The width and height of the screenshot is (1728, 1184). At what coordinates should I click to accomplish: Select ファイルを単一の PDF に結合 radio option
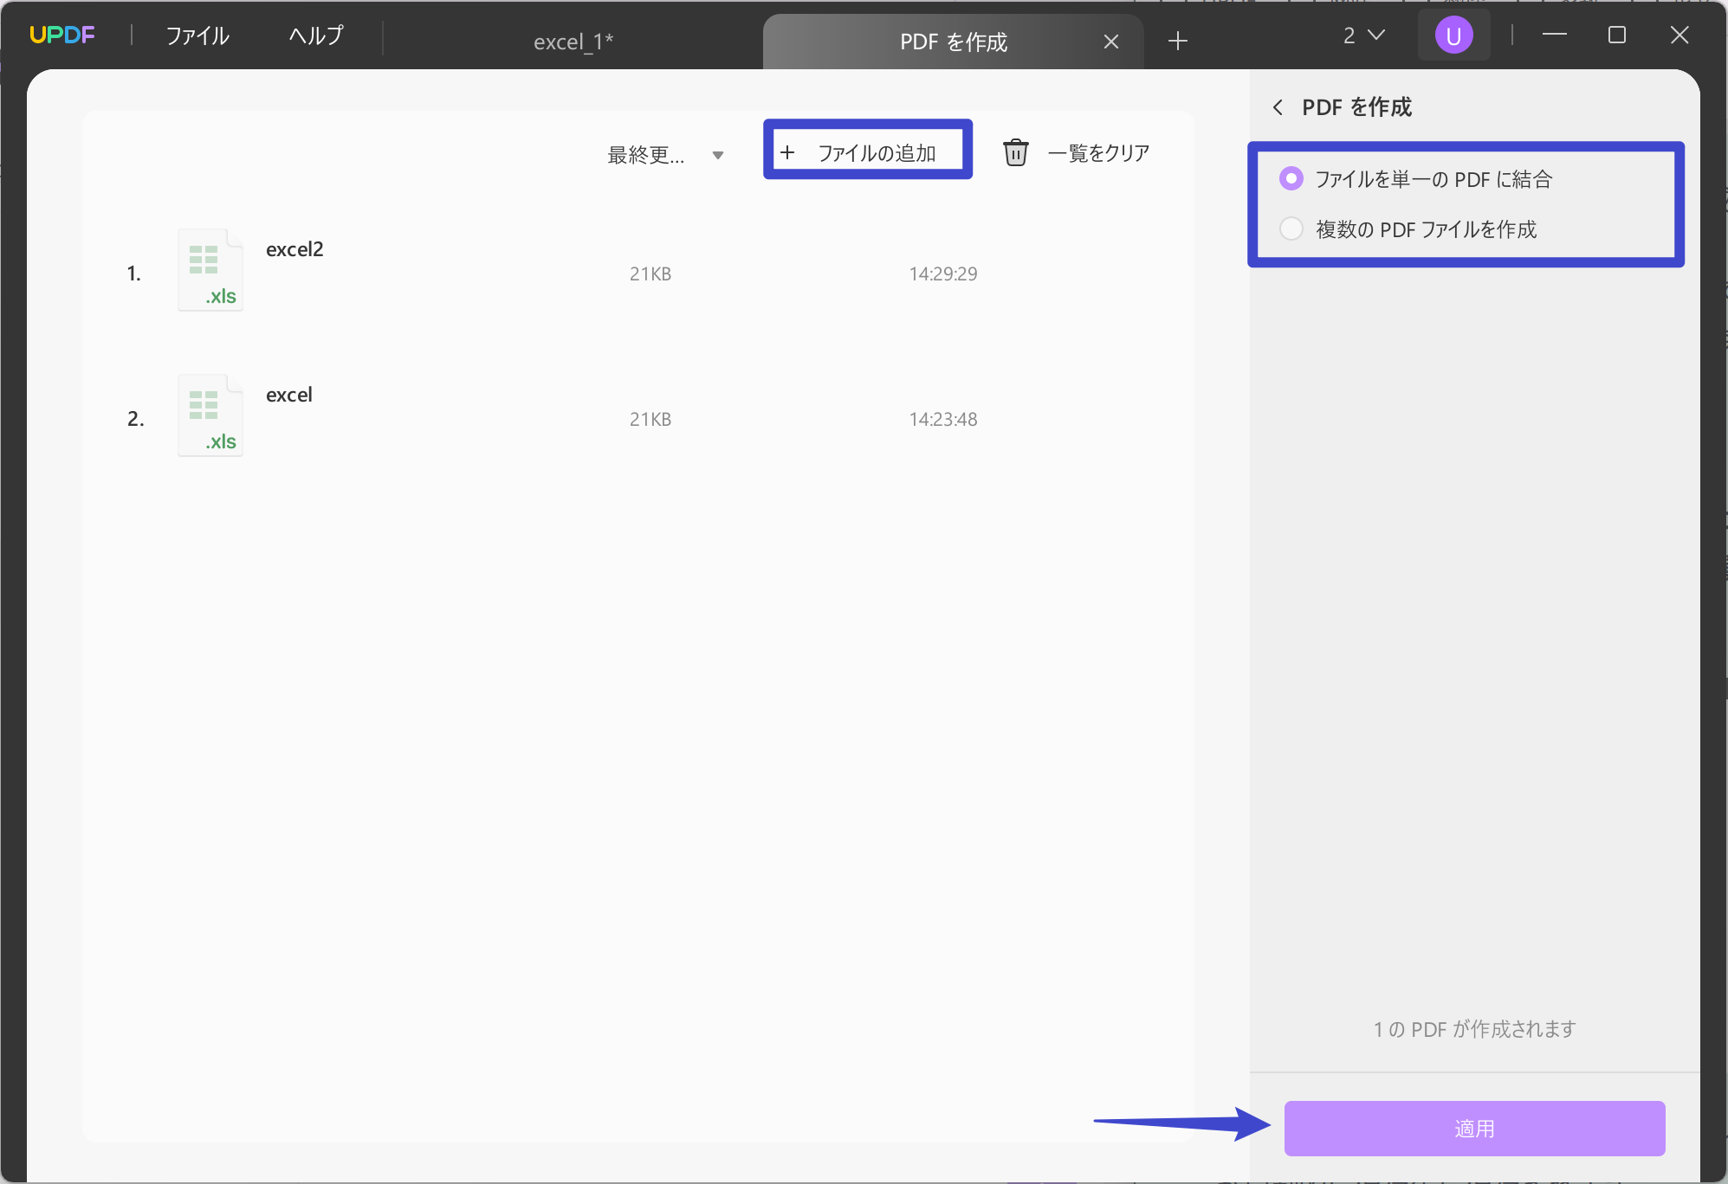pos(1291,179)
